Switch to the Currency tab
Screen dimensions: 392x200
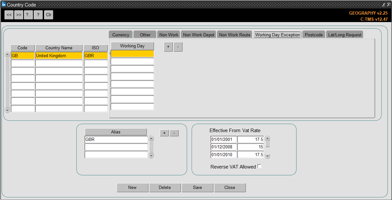(x=121, y=35)
